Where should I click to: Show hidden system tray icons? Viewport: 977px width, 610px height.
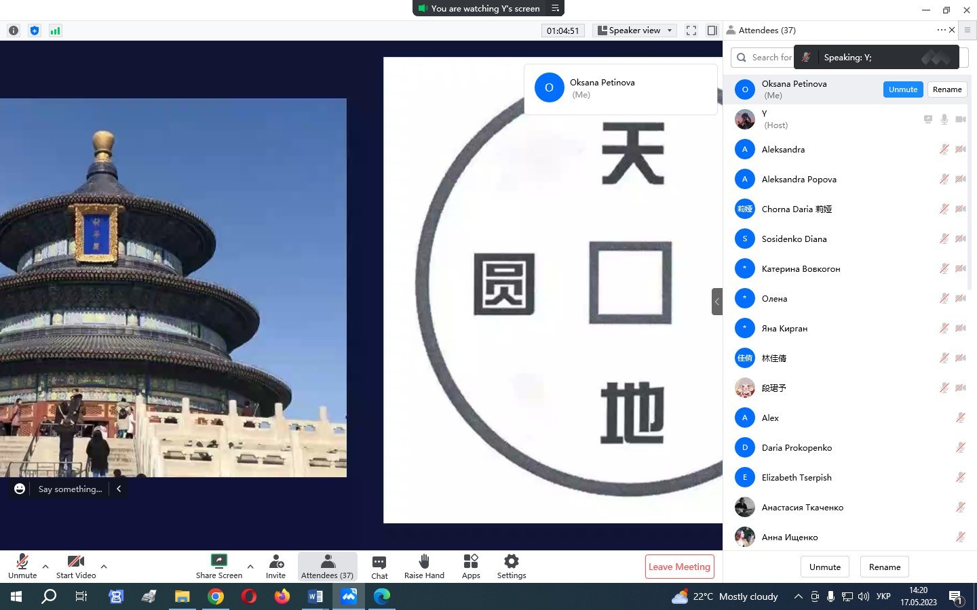pos(799,596)
